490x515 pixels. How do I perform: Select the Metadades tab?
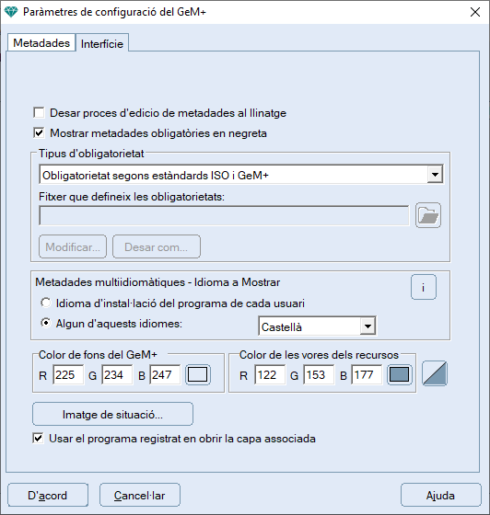tap(41, 42)
